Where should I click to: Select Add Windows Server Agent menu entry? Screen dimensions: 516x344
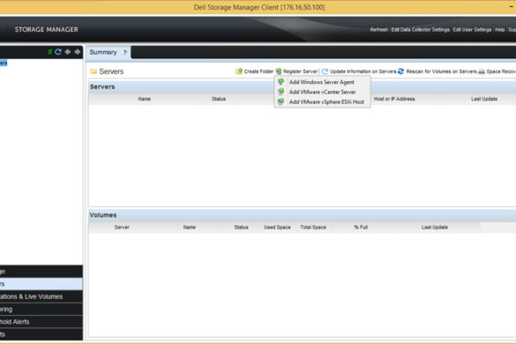pos(322,82)
